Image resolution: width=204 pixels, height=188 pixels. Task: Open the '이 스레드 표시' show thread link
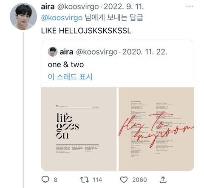click(x=70, y=77)
